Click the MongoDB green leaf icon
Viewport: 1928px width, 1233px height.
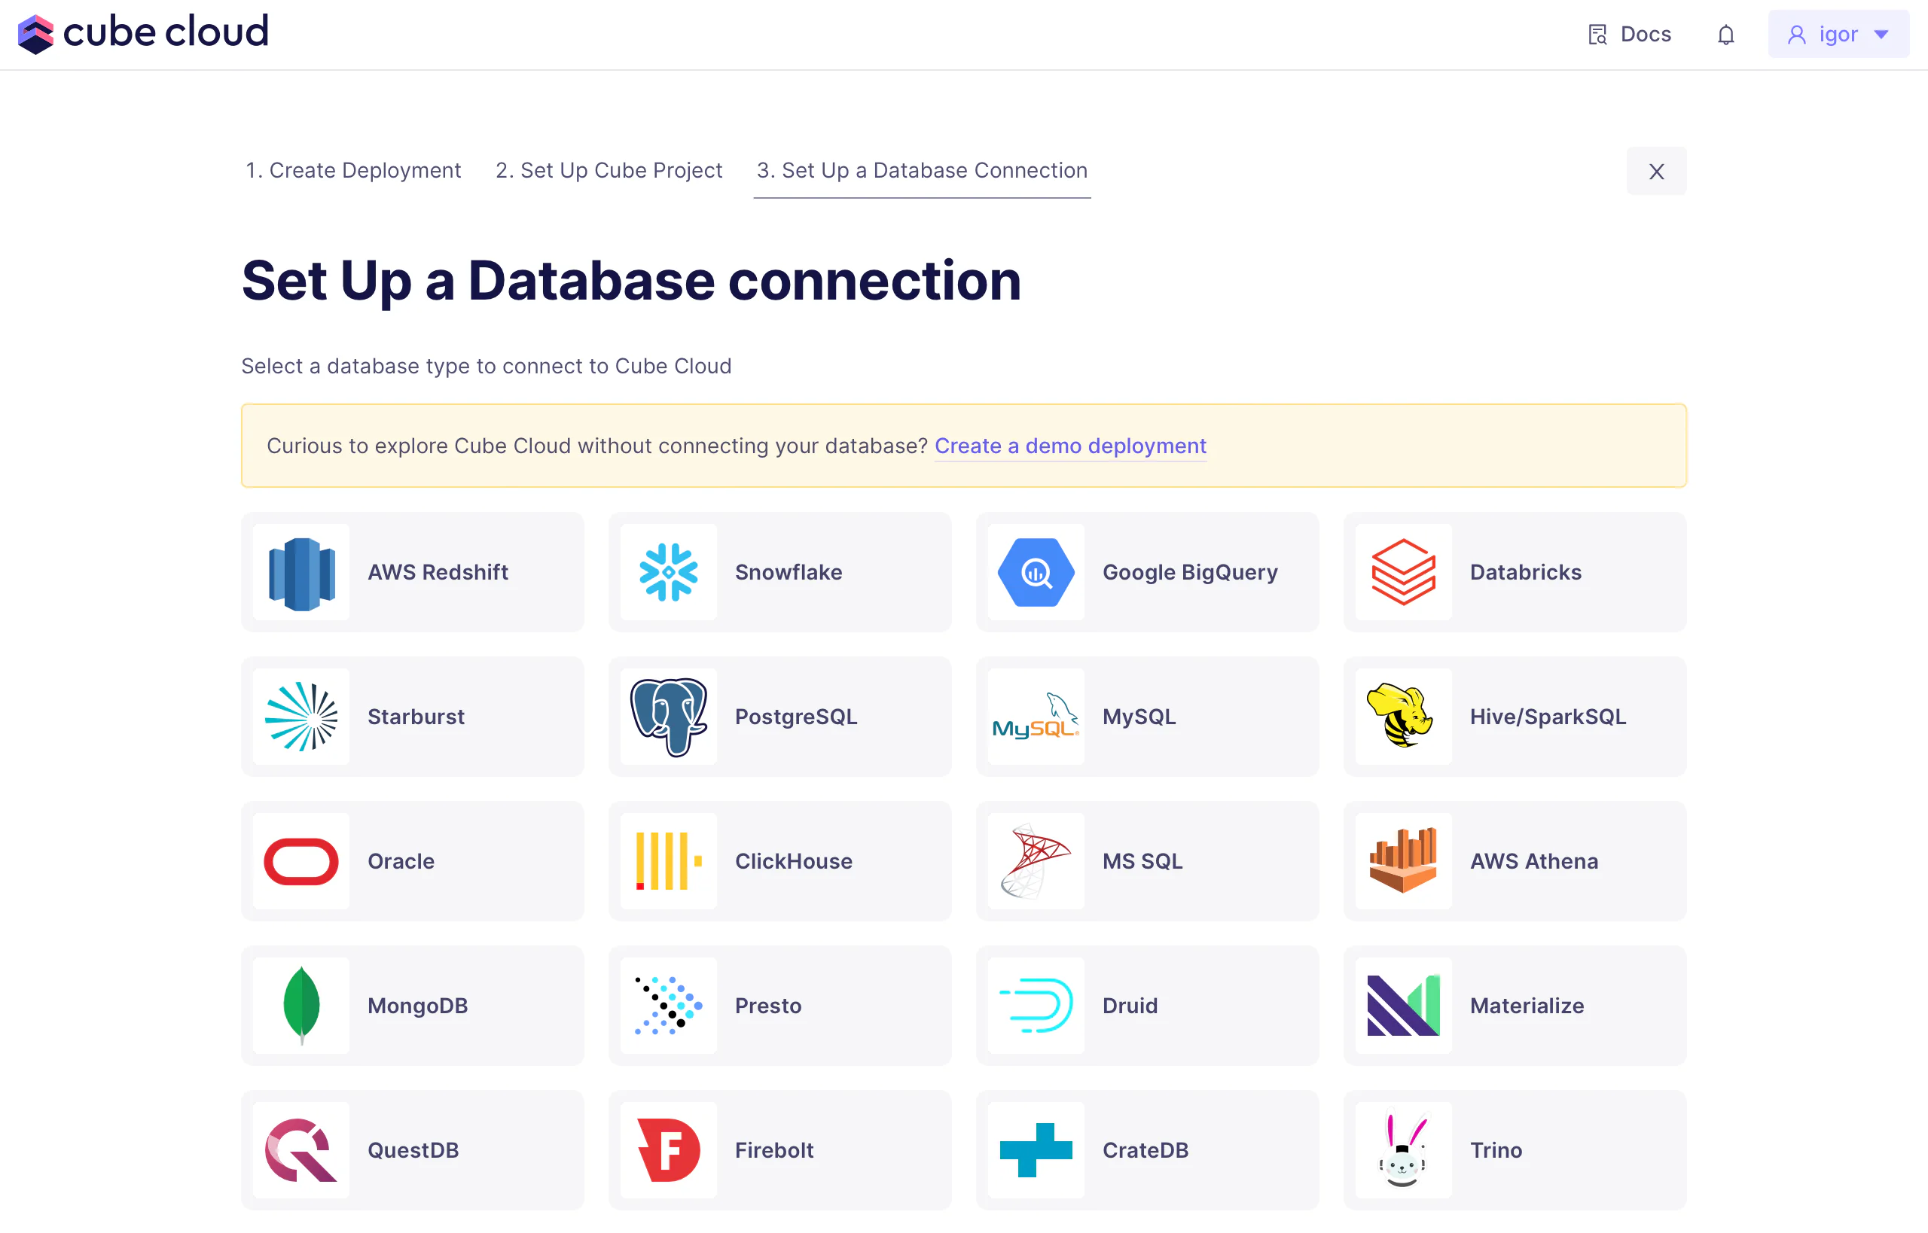click(x=301, y=1005)
